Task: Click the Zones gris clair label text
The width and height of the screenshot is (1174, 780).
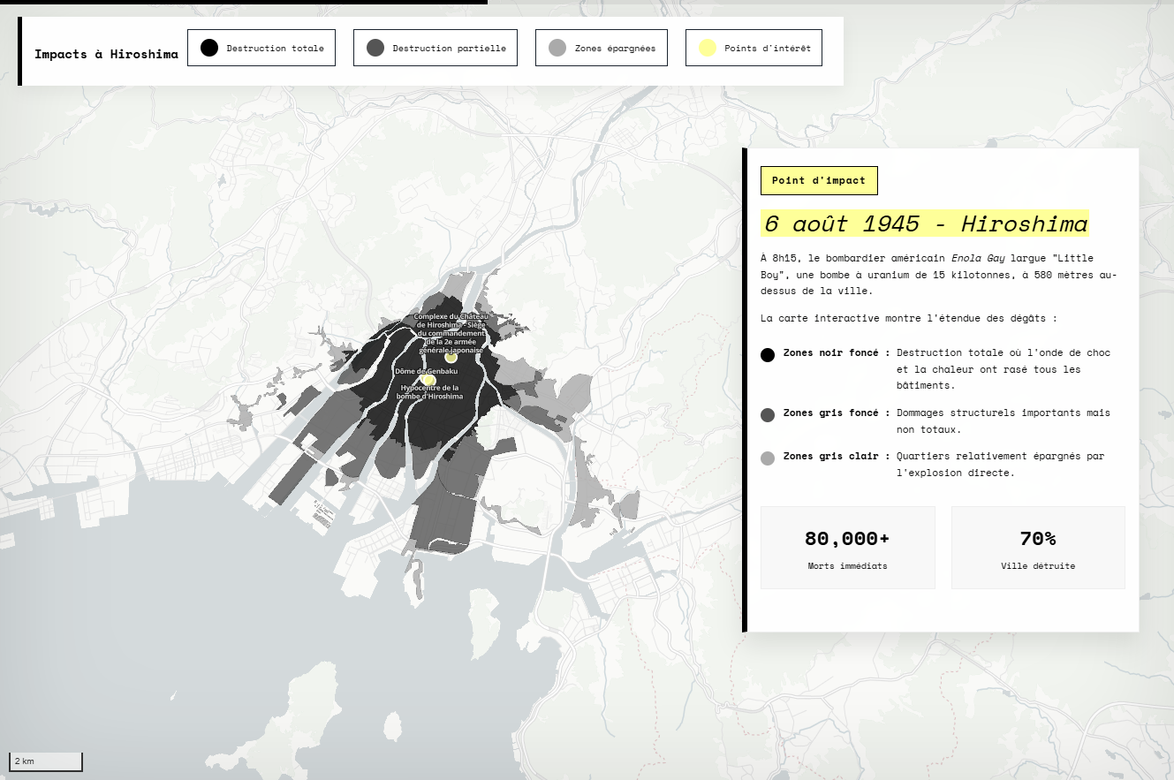Action: 836,456
